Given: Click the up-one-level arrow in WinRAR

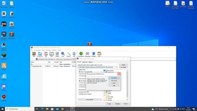Looking at the screenshot, I should point(32,59).
